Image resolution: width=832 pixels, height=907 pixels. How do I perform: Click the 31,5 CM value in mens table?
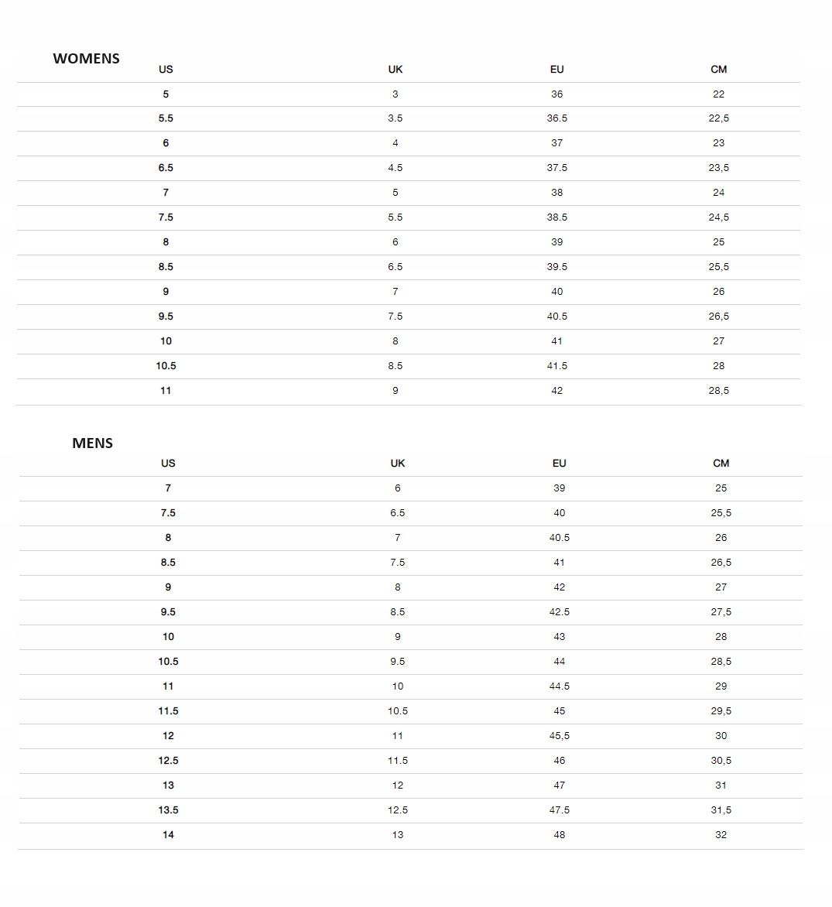click(x=721, y=810)
